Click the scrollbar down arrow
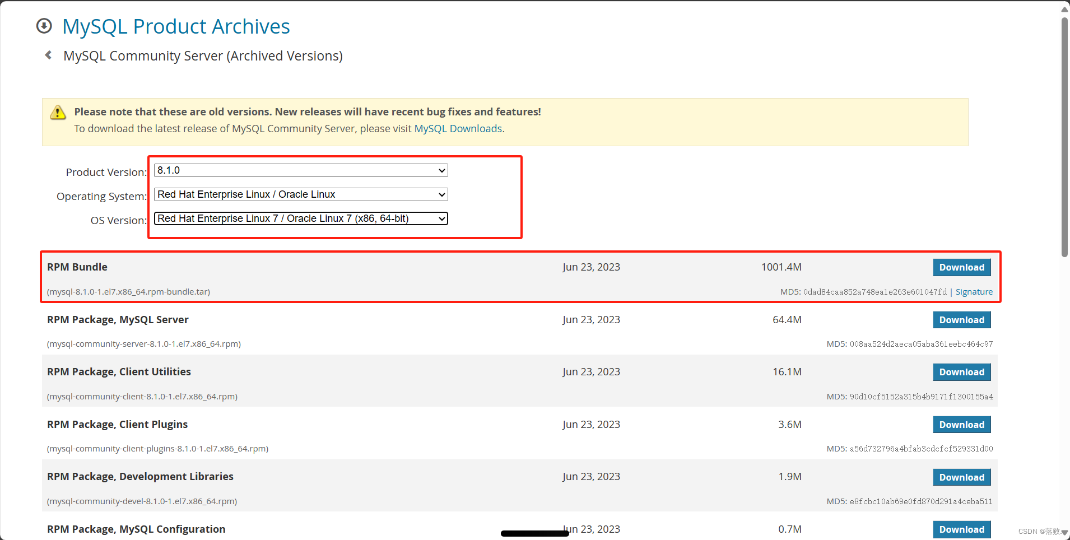 pos(1064,532)
